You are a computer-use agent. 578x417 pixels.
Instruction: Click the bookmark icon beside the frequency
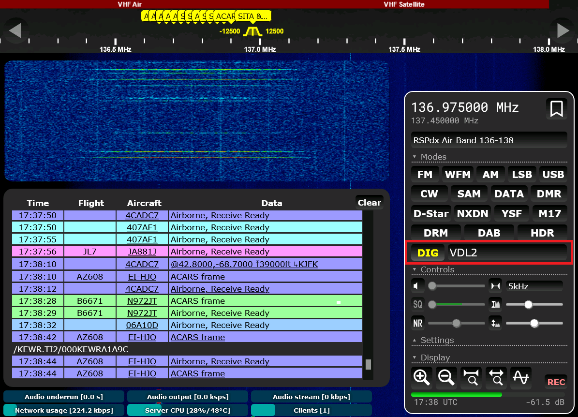coord(556,109)
